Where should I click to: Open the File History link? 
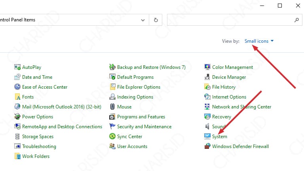[x=224, y=87]
